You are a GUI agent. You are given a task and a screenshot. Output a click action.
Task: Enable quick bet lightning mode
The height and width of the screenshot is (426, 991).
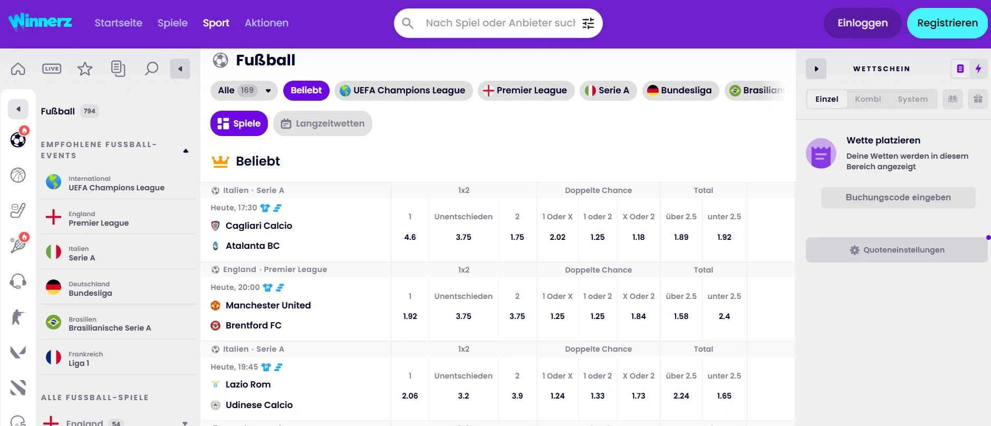[x=978, y=69]
